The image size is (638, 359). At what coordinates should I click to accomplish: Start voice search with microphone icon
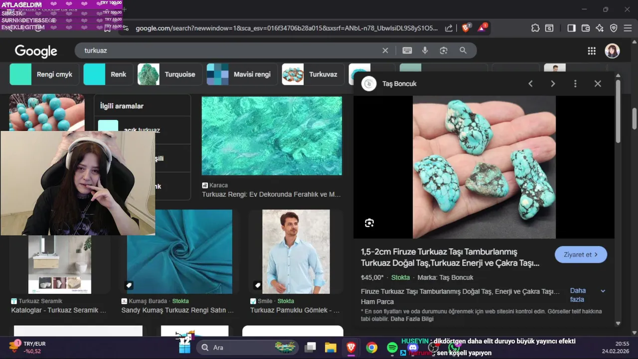(425, 50)
